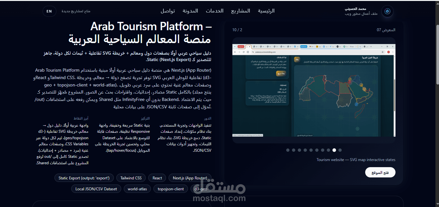The width and height of the screenshot is (439, 207).
Task: Click the round logo icon beside محمد الحسيني
Action: 387,11
